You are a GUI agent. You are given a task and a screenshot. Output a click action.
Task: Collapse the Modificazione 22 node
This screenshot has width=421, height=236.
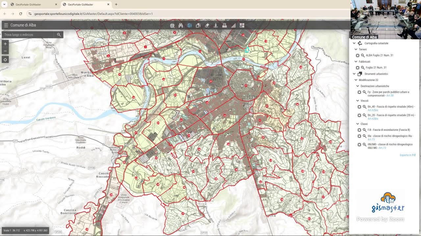tap(356, 80)
